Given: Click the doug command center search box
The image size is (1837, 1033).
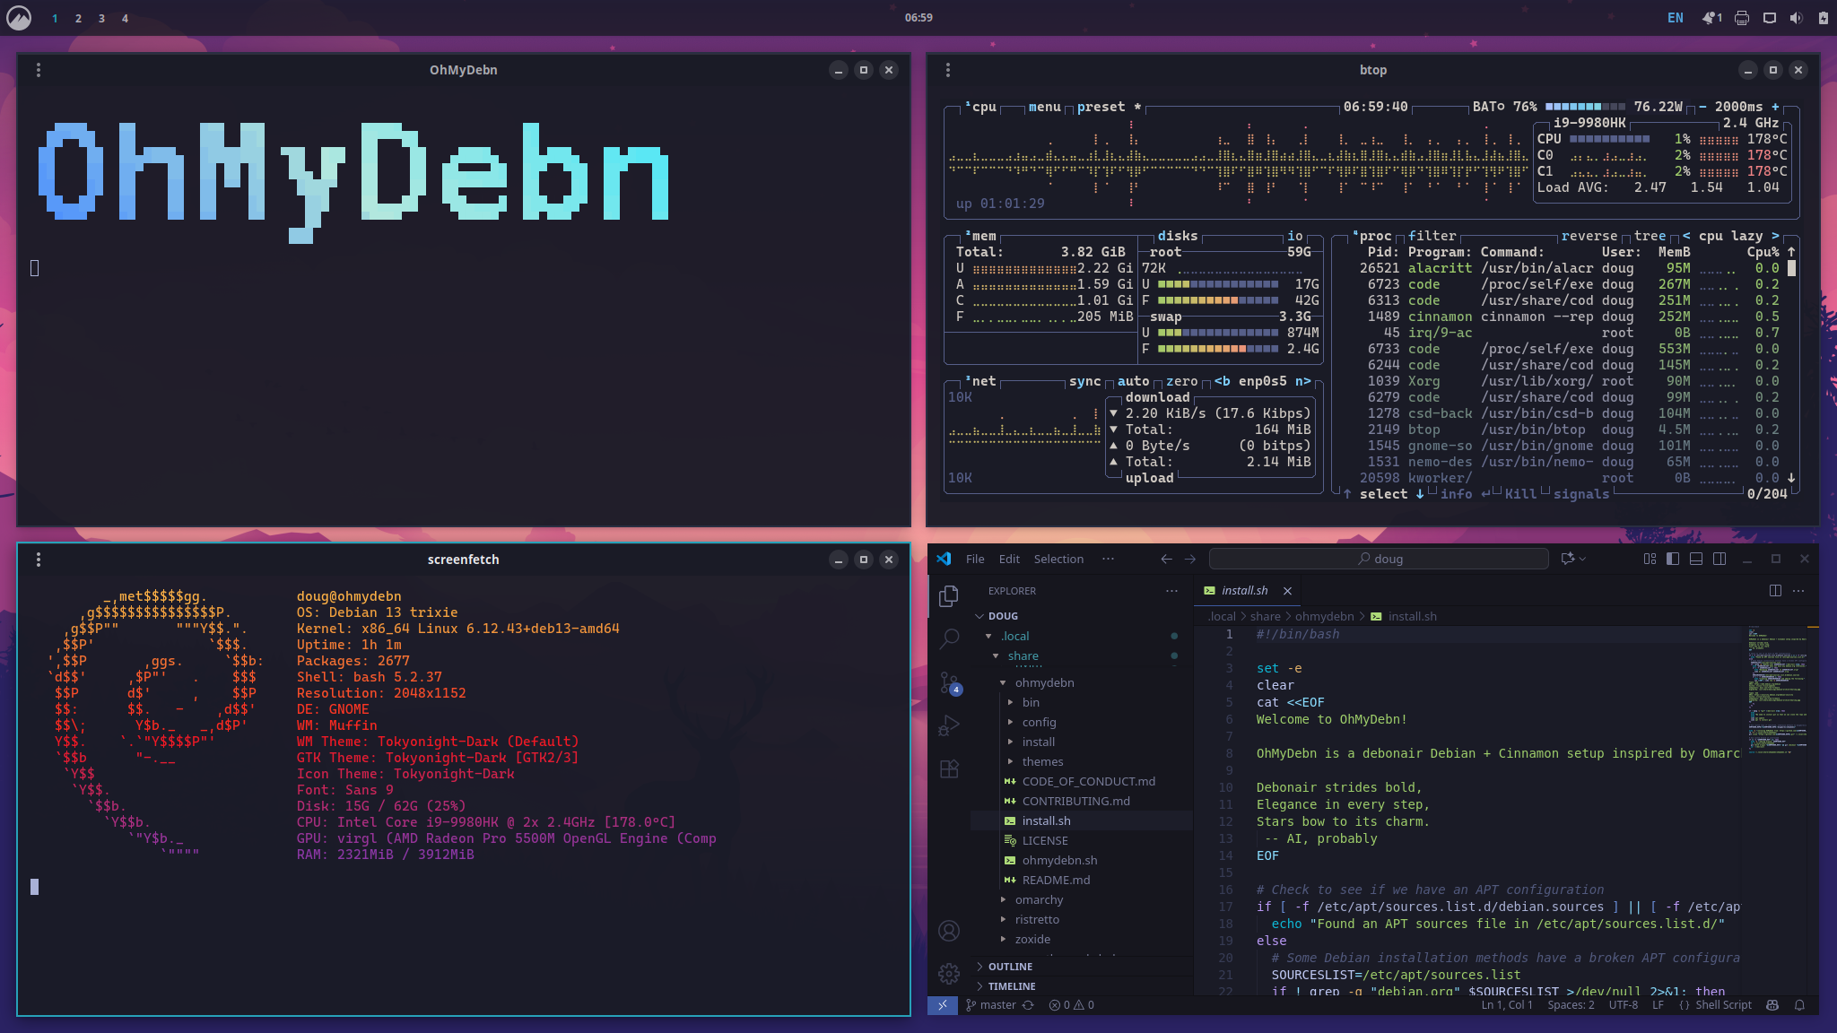Looking at the screenshot, I should tap(1379, 559).
